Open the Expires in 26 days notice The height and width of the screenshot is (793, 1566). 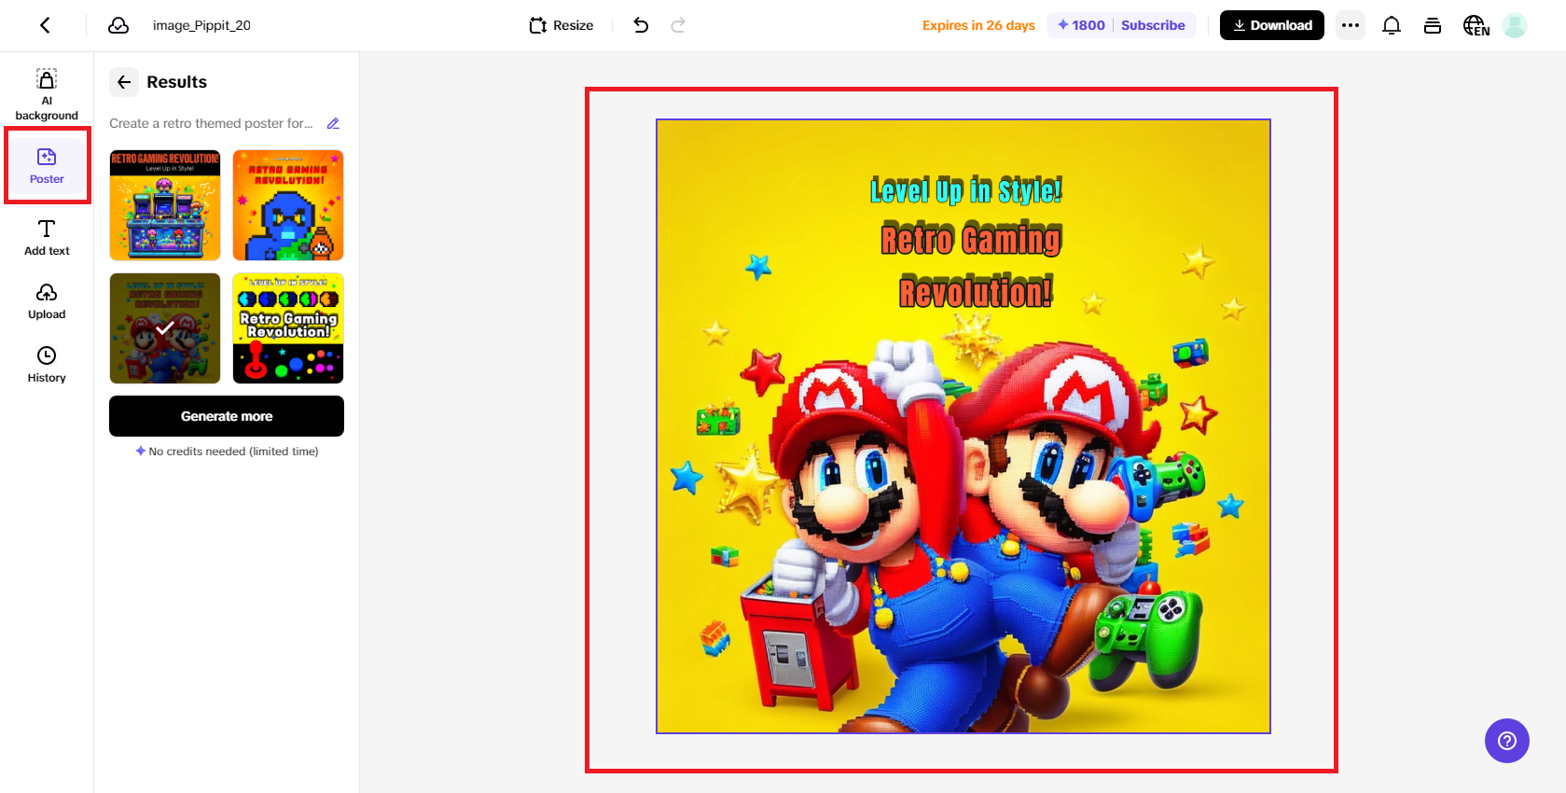[x=978, y=25]
